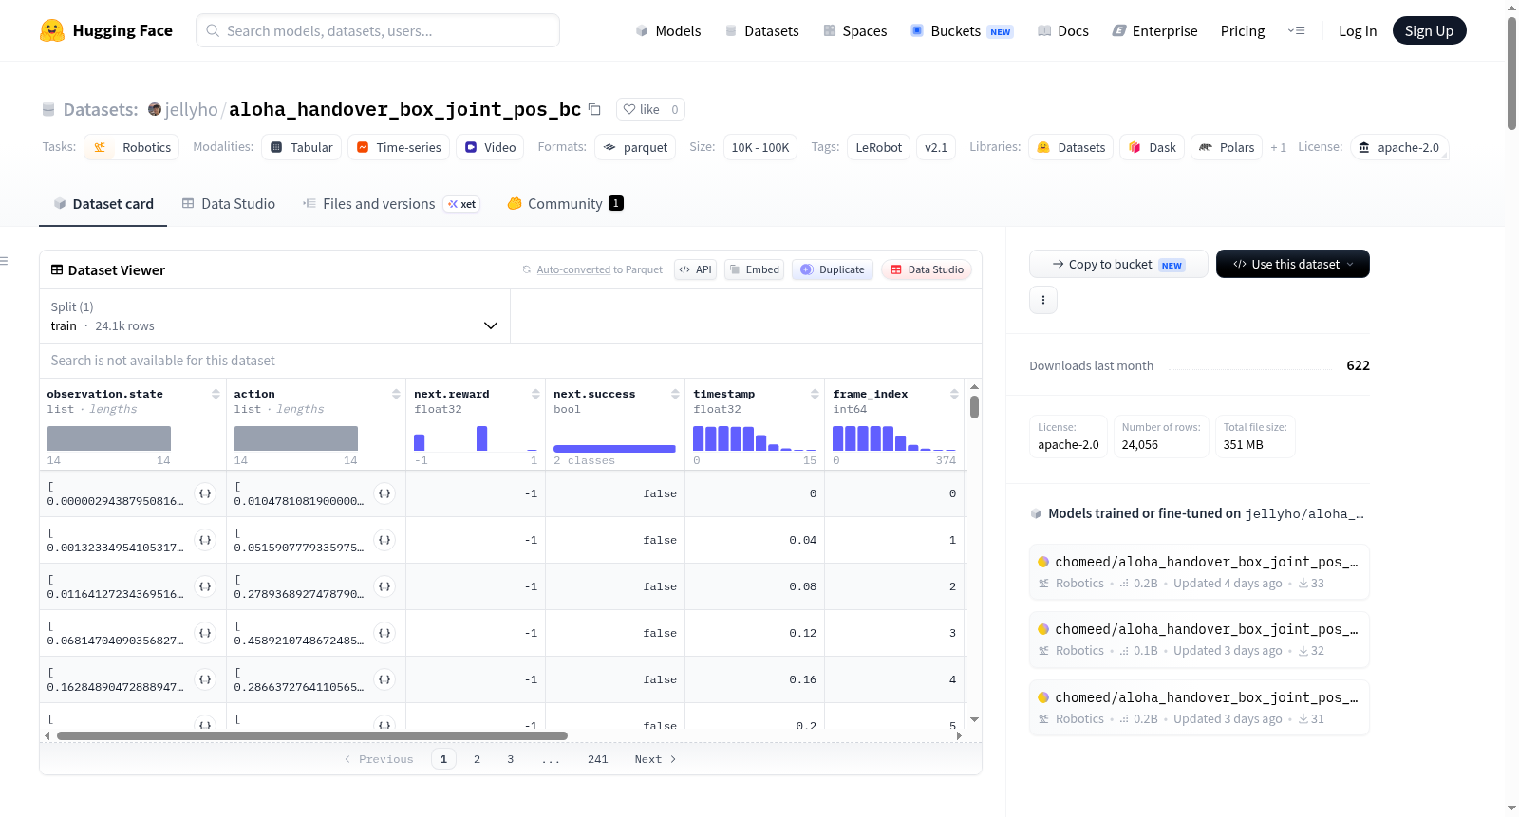The image size is (1519, 817).
Task: Sort by timestamp column
Action: (x=815, y=394)
